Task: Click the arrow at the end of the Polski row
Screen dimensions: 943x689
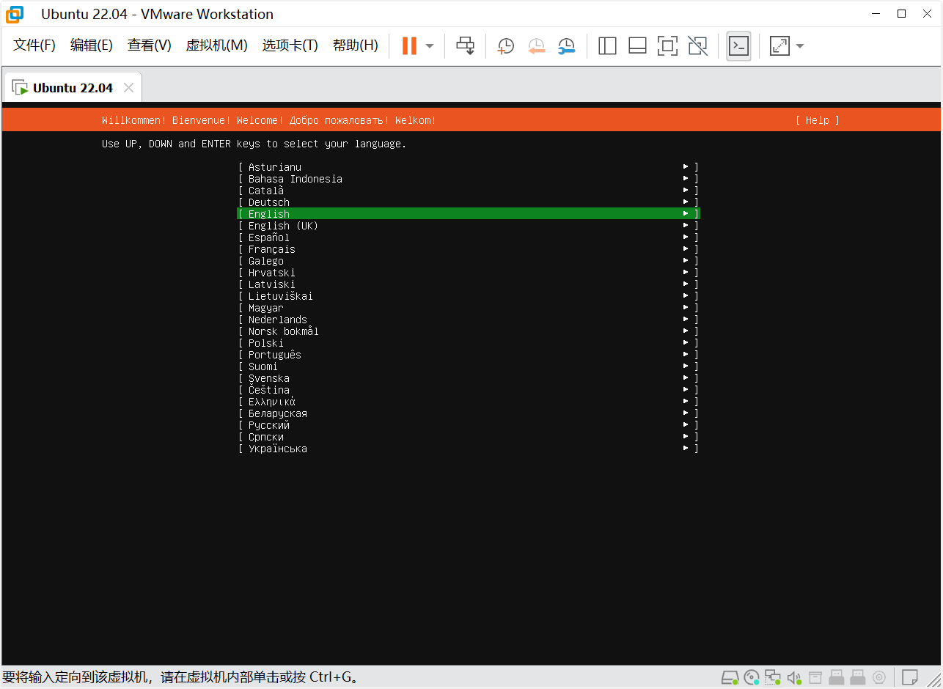Action: (x=686, y=343)
